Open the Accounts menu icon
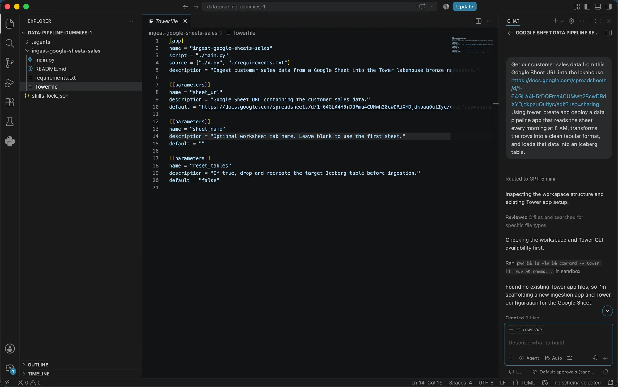 point(10,349)
